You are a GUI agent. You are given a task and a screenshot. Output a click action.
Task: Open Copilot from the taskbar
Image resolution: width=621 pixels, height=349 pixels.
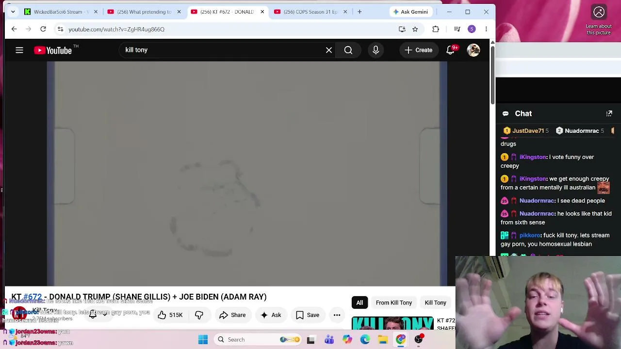347,339
